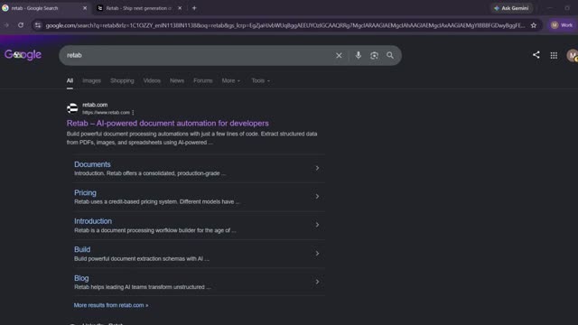The height and width of the screenshot is (325, 578).
Task: Open a new tab with plus icon
Action: point(194,8)
